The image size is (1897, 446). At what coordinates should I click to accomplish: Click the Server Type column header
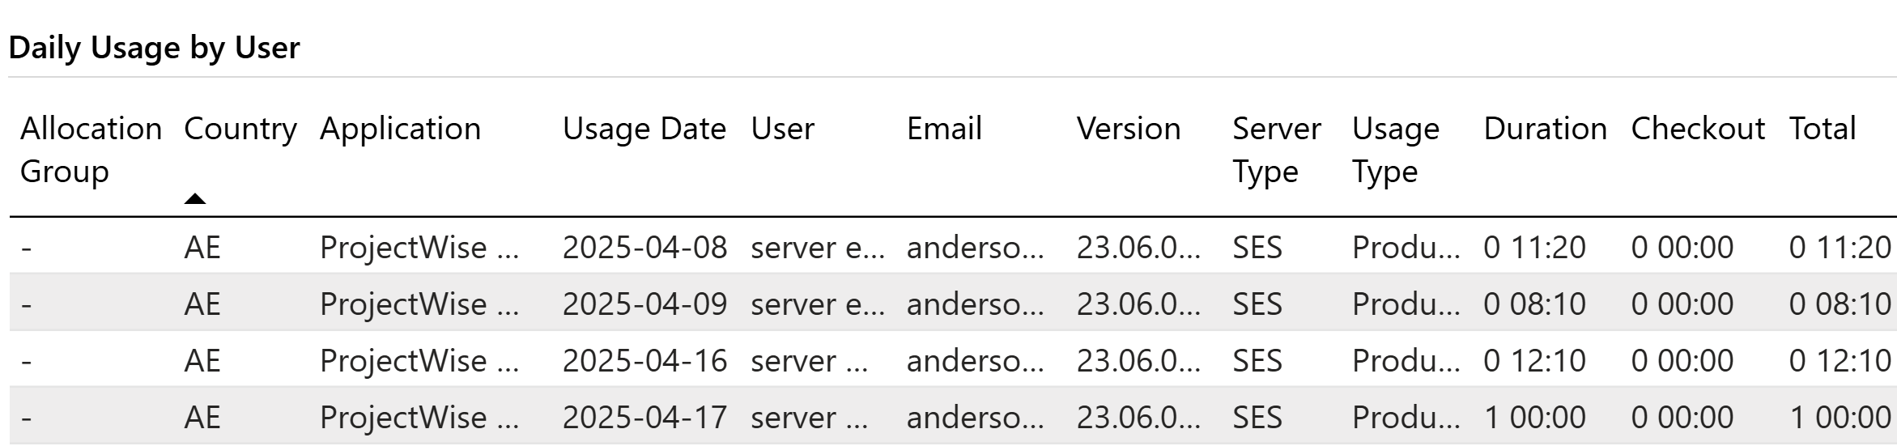click(1276, 150)
